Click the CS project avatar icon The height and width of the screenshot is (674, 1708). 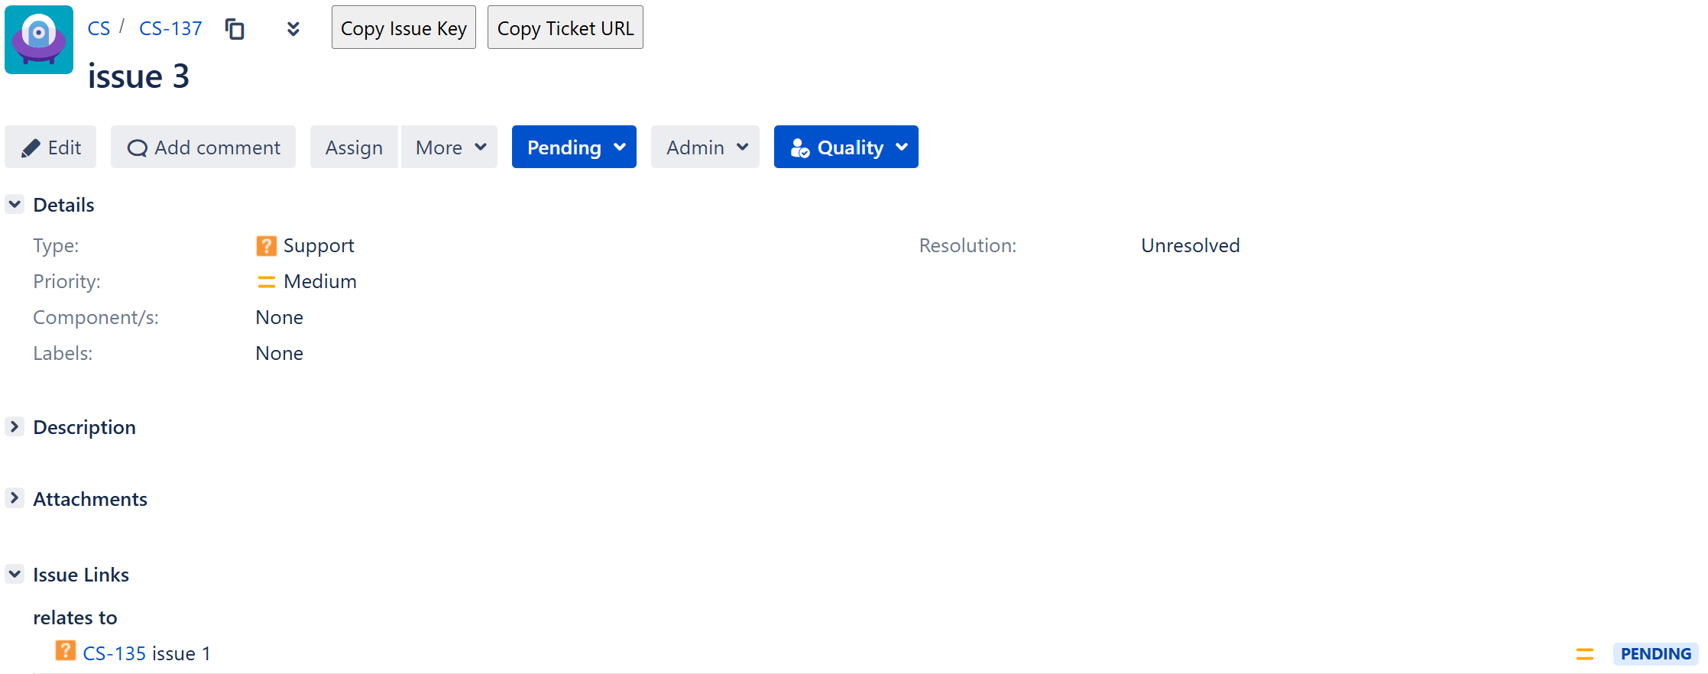(39, 40)
